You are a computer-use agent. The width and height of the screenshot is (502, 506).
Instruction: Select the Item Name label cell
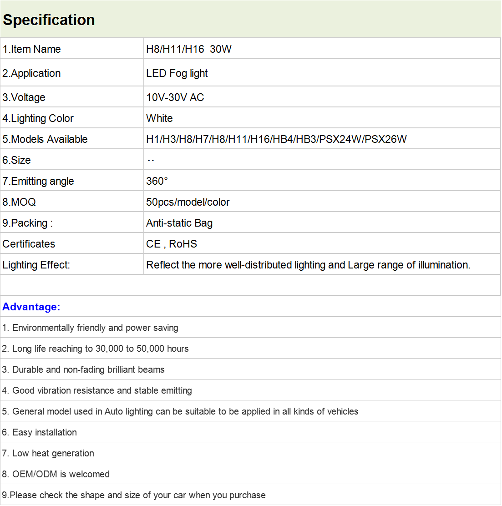[72, 49]
